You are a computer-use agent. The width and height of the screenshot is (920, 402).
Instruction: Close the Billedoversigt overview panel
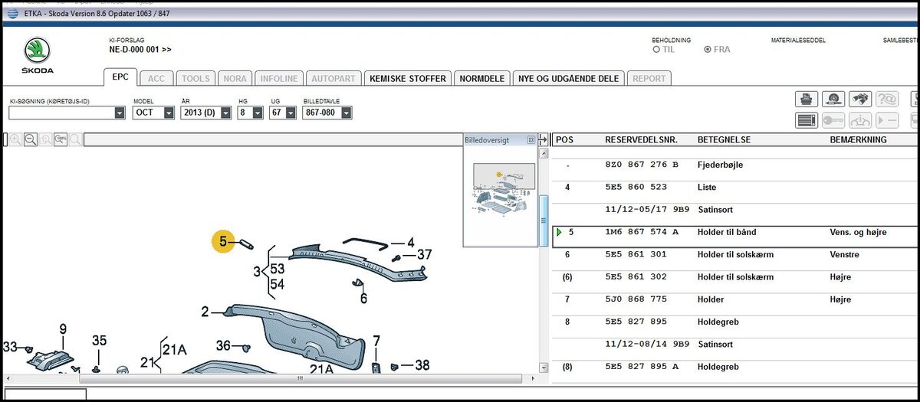click(x=531, y=140)
